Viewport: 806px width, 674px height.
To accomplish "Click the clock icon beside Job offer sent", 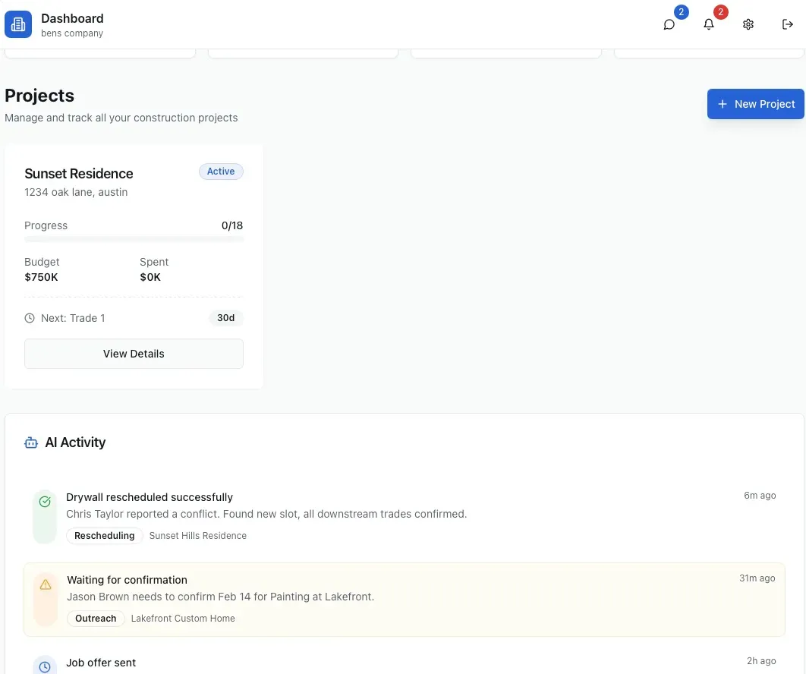I will click(x=45, y=667).
